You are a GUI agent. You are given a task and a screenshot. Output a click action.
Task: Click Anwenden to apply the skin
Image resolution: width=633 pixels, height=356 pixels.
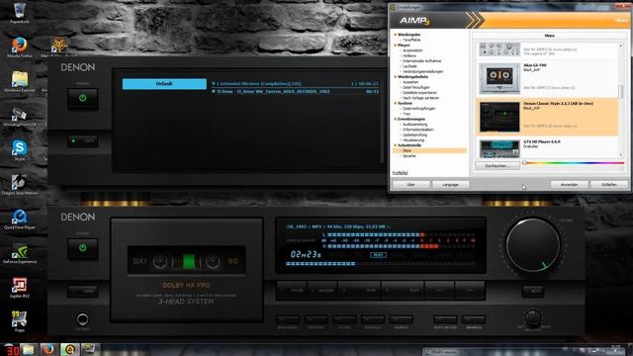[570, 185]
